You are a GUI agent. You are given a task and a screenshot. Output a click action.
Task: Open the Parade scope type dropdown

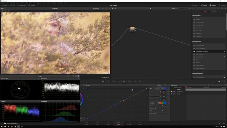coord(4,101)
